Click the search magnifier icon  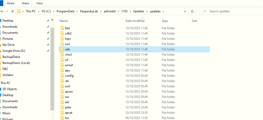click(205, 11)
